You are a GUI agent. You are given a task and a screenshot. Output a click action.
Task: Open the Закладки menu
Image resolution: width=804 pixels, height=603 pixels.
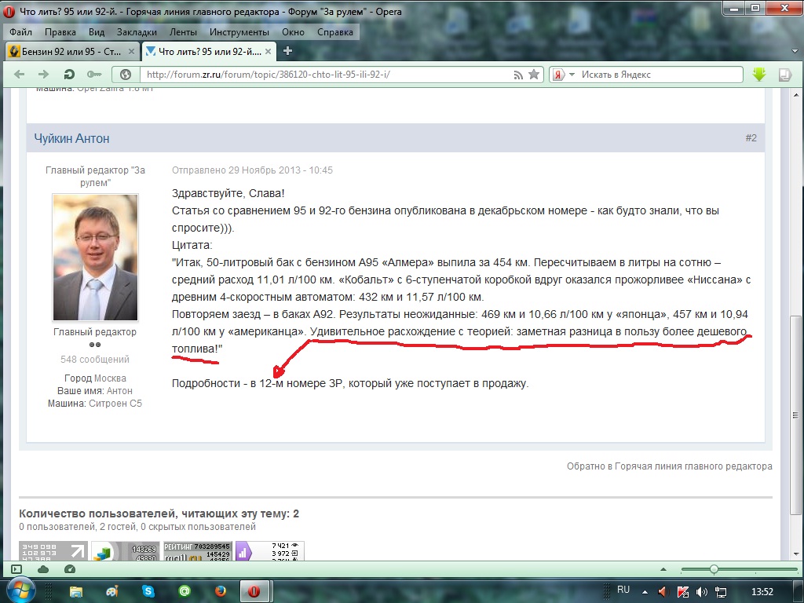(137, 31)
